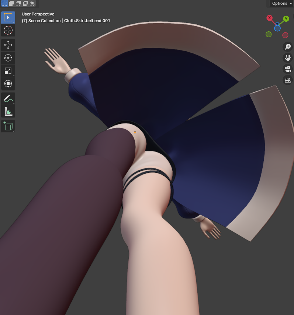Screen dimensions: 294x315
Task: Enable the Extend selection mode
Action: (11, 3)
